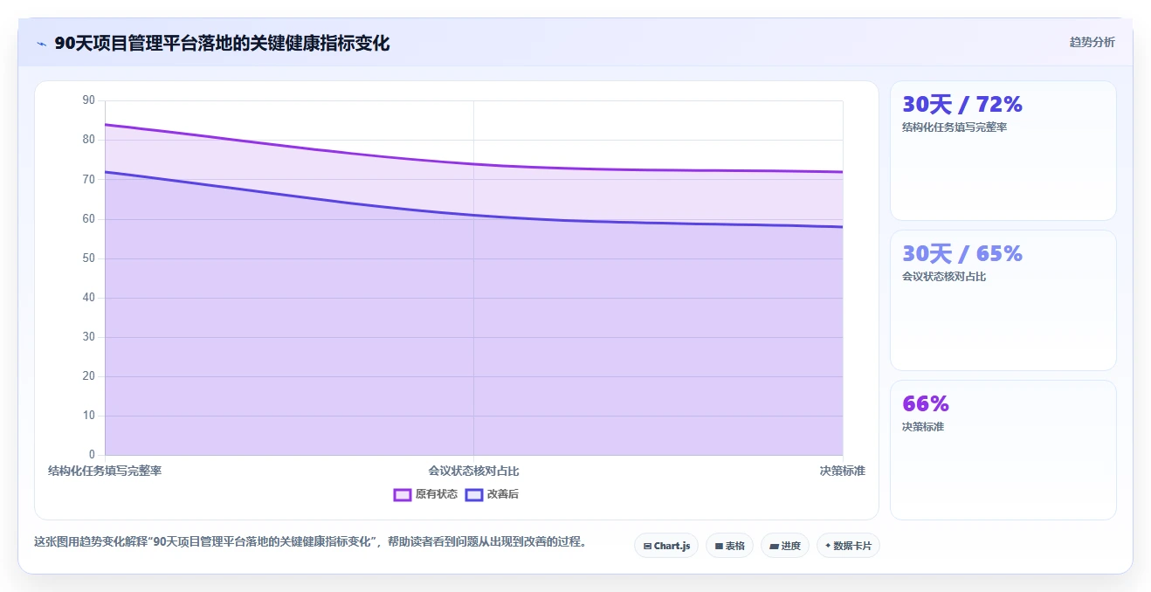Image resolution: width=1151 pixels, height=592 pixels.
Task: Open the 30天 / 65% stat card
Action: click(1003, 300)
